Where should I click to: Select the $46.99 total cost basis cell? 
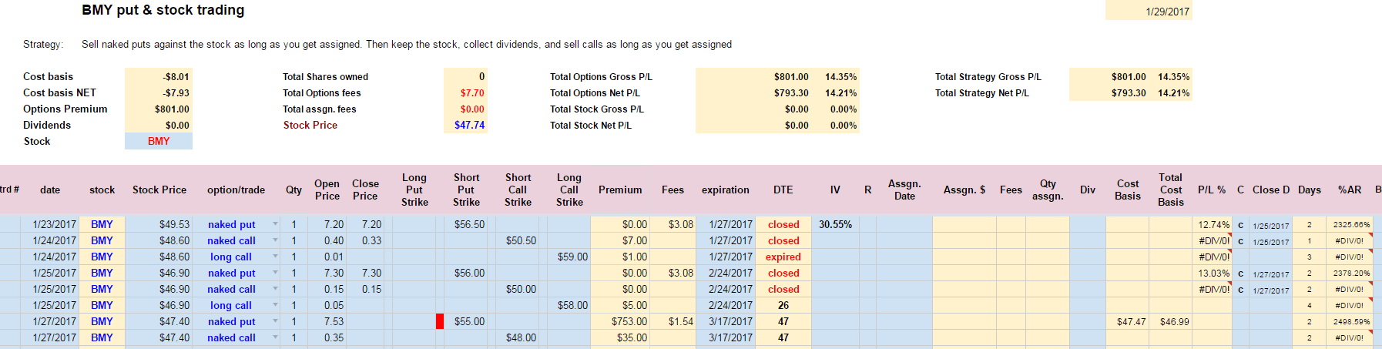point(1171,321)
